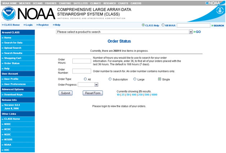Open SATELLITES in top menu

pyautogui.click(x=81, y=3)
